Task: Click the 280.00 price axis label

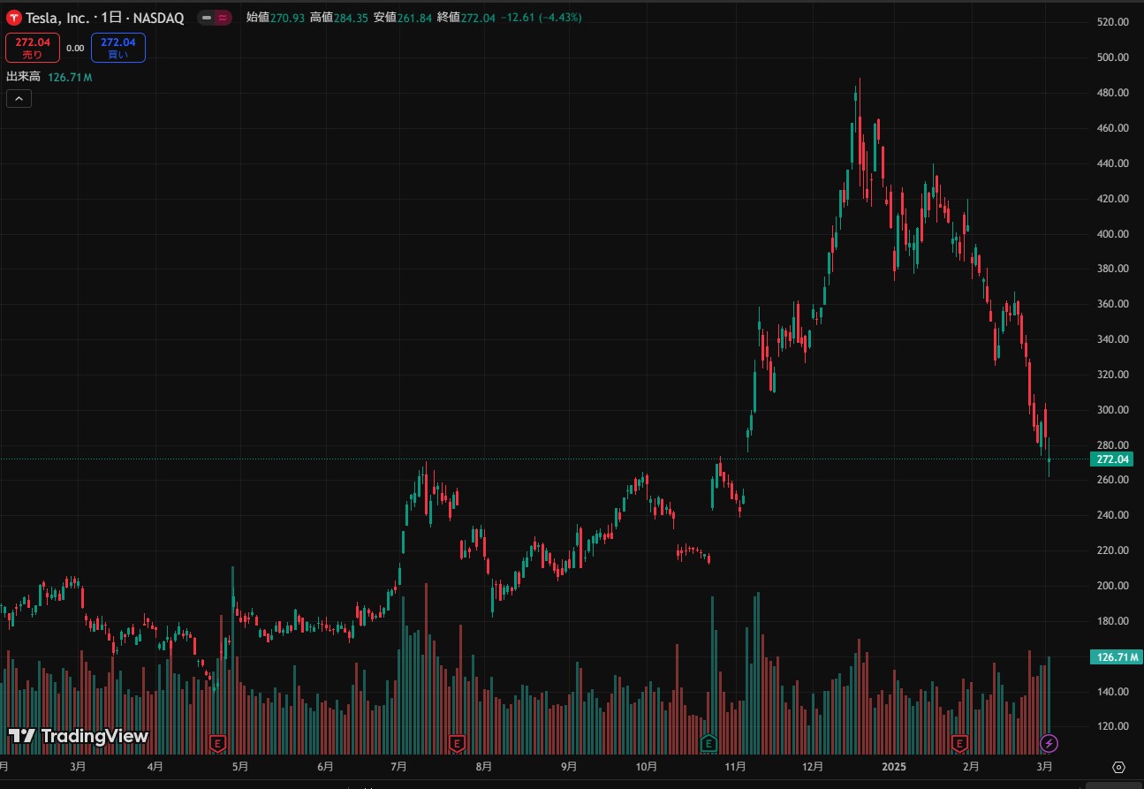Action: tap(1112, 445)
